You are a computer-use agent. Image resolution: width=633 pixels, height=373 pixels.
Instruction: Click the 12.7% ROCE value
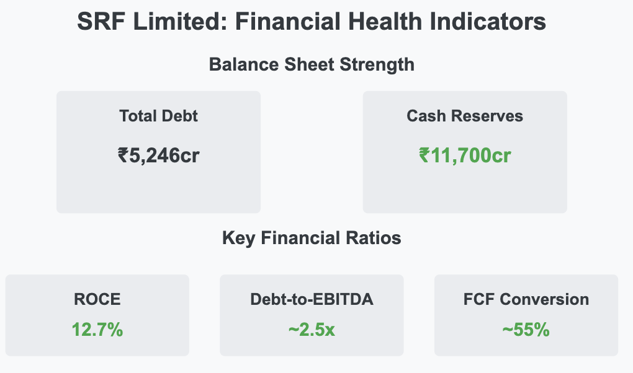(97, 330)
